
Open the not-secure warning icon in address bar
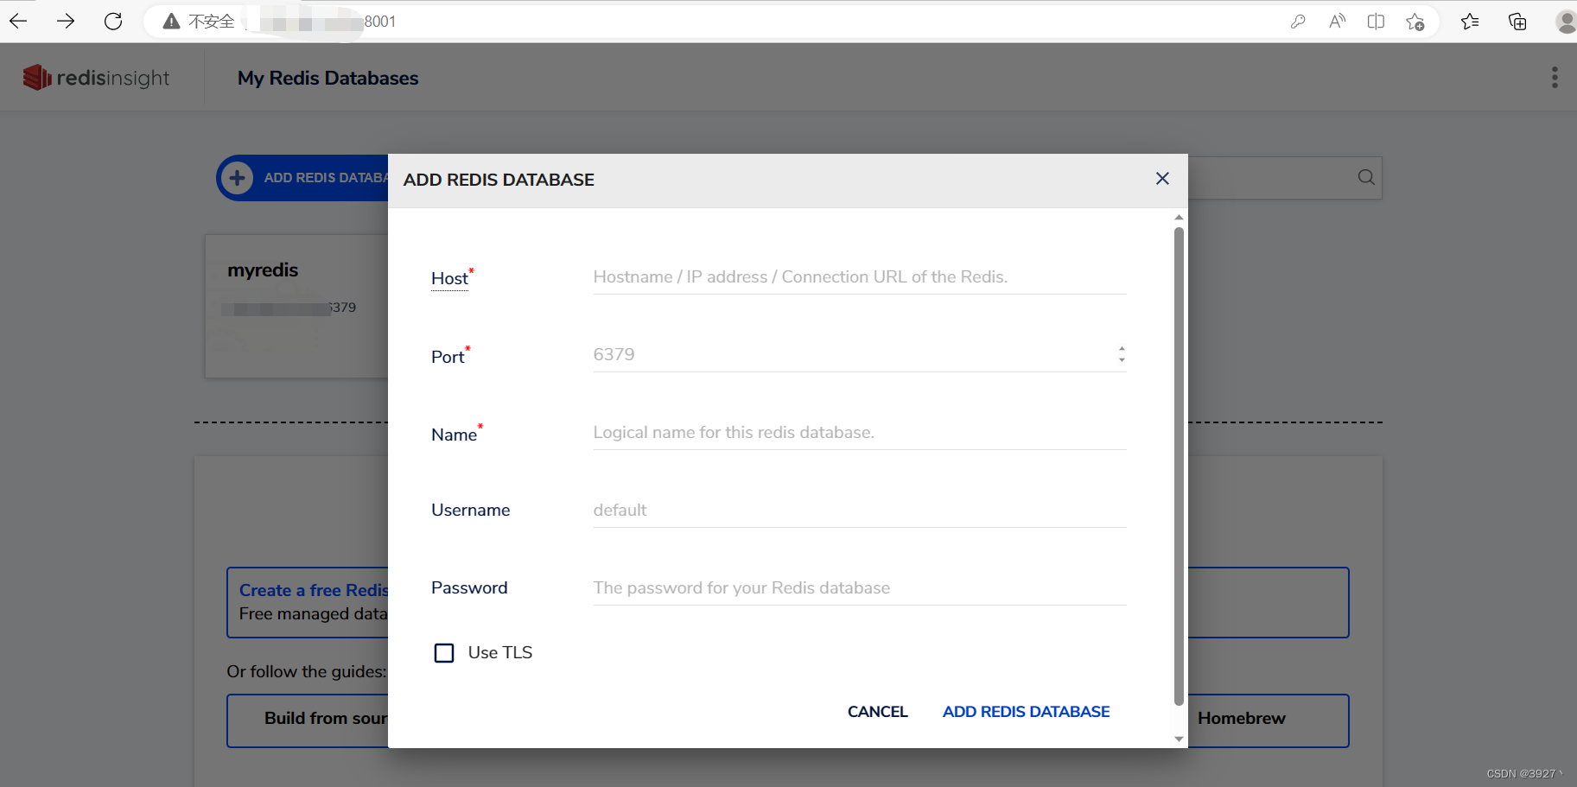click(x=172, y=22)
